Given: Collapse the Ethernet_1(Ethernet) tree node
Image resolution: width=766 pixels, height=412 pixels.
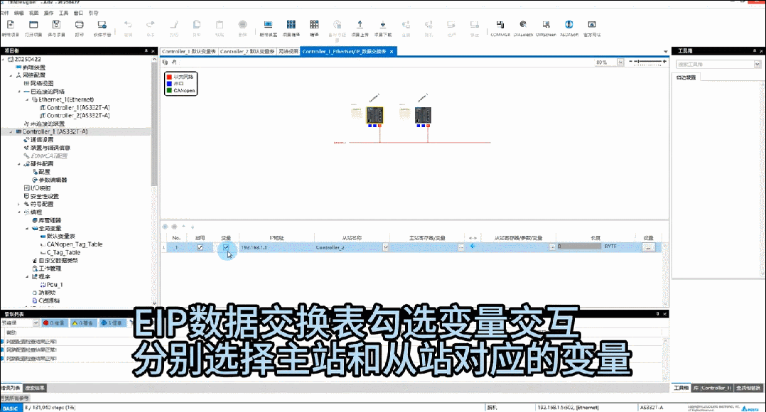Looking at the screenshot, I should point(27,99).
